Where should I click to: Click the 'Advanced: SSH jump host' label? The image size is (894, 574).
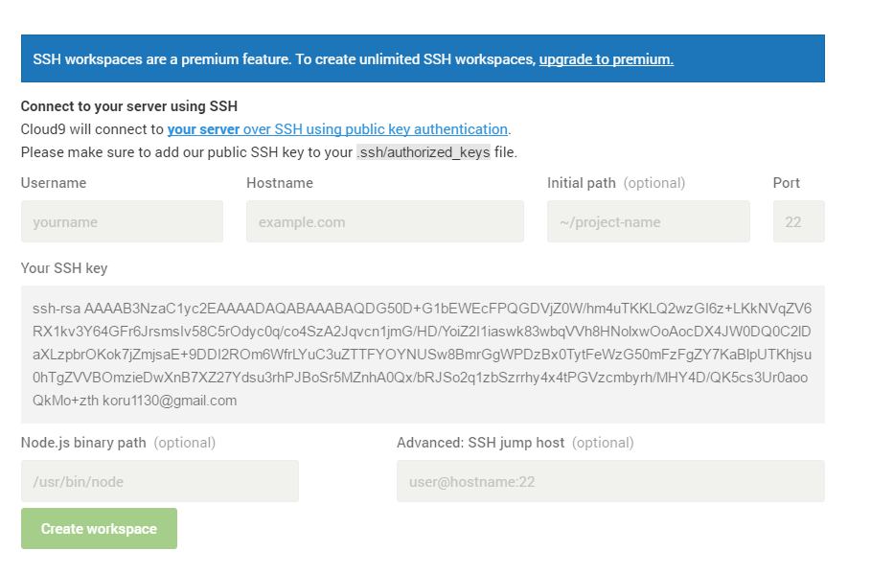pos(481,443)
